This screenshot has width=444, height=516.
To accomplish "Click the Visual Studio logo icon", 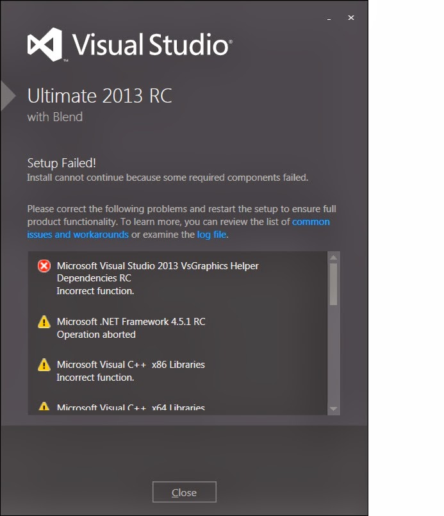I will click(45, 44).
